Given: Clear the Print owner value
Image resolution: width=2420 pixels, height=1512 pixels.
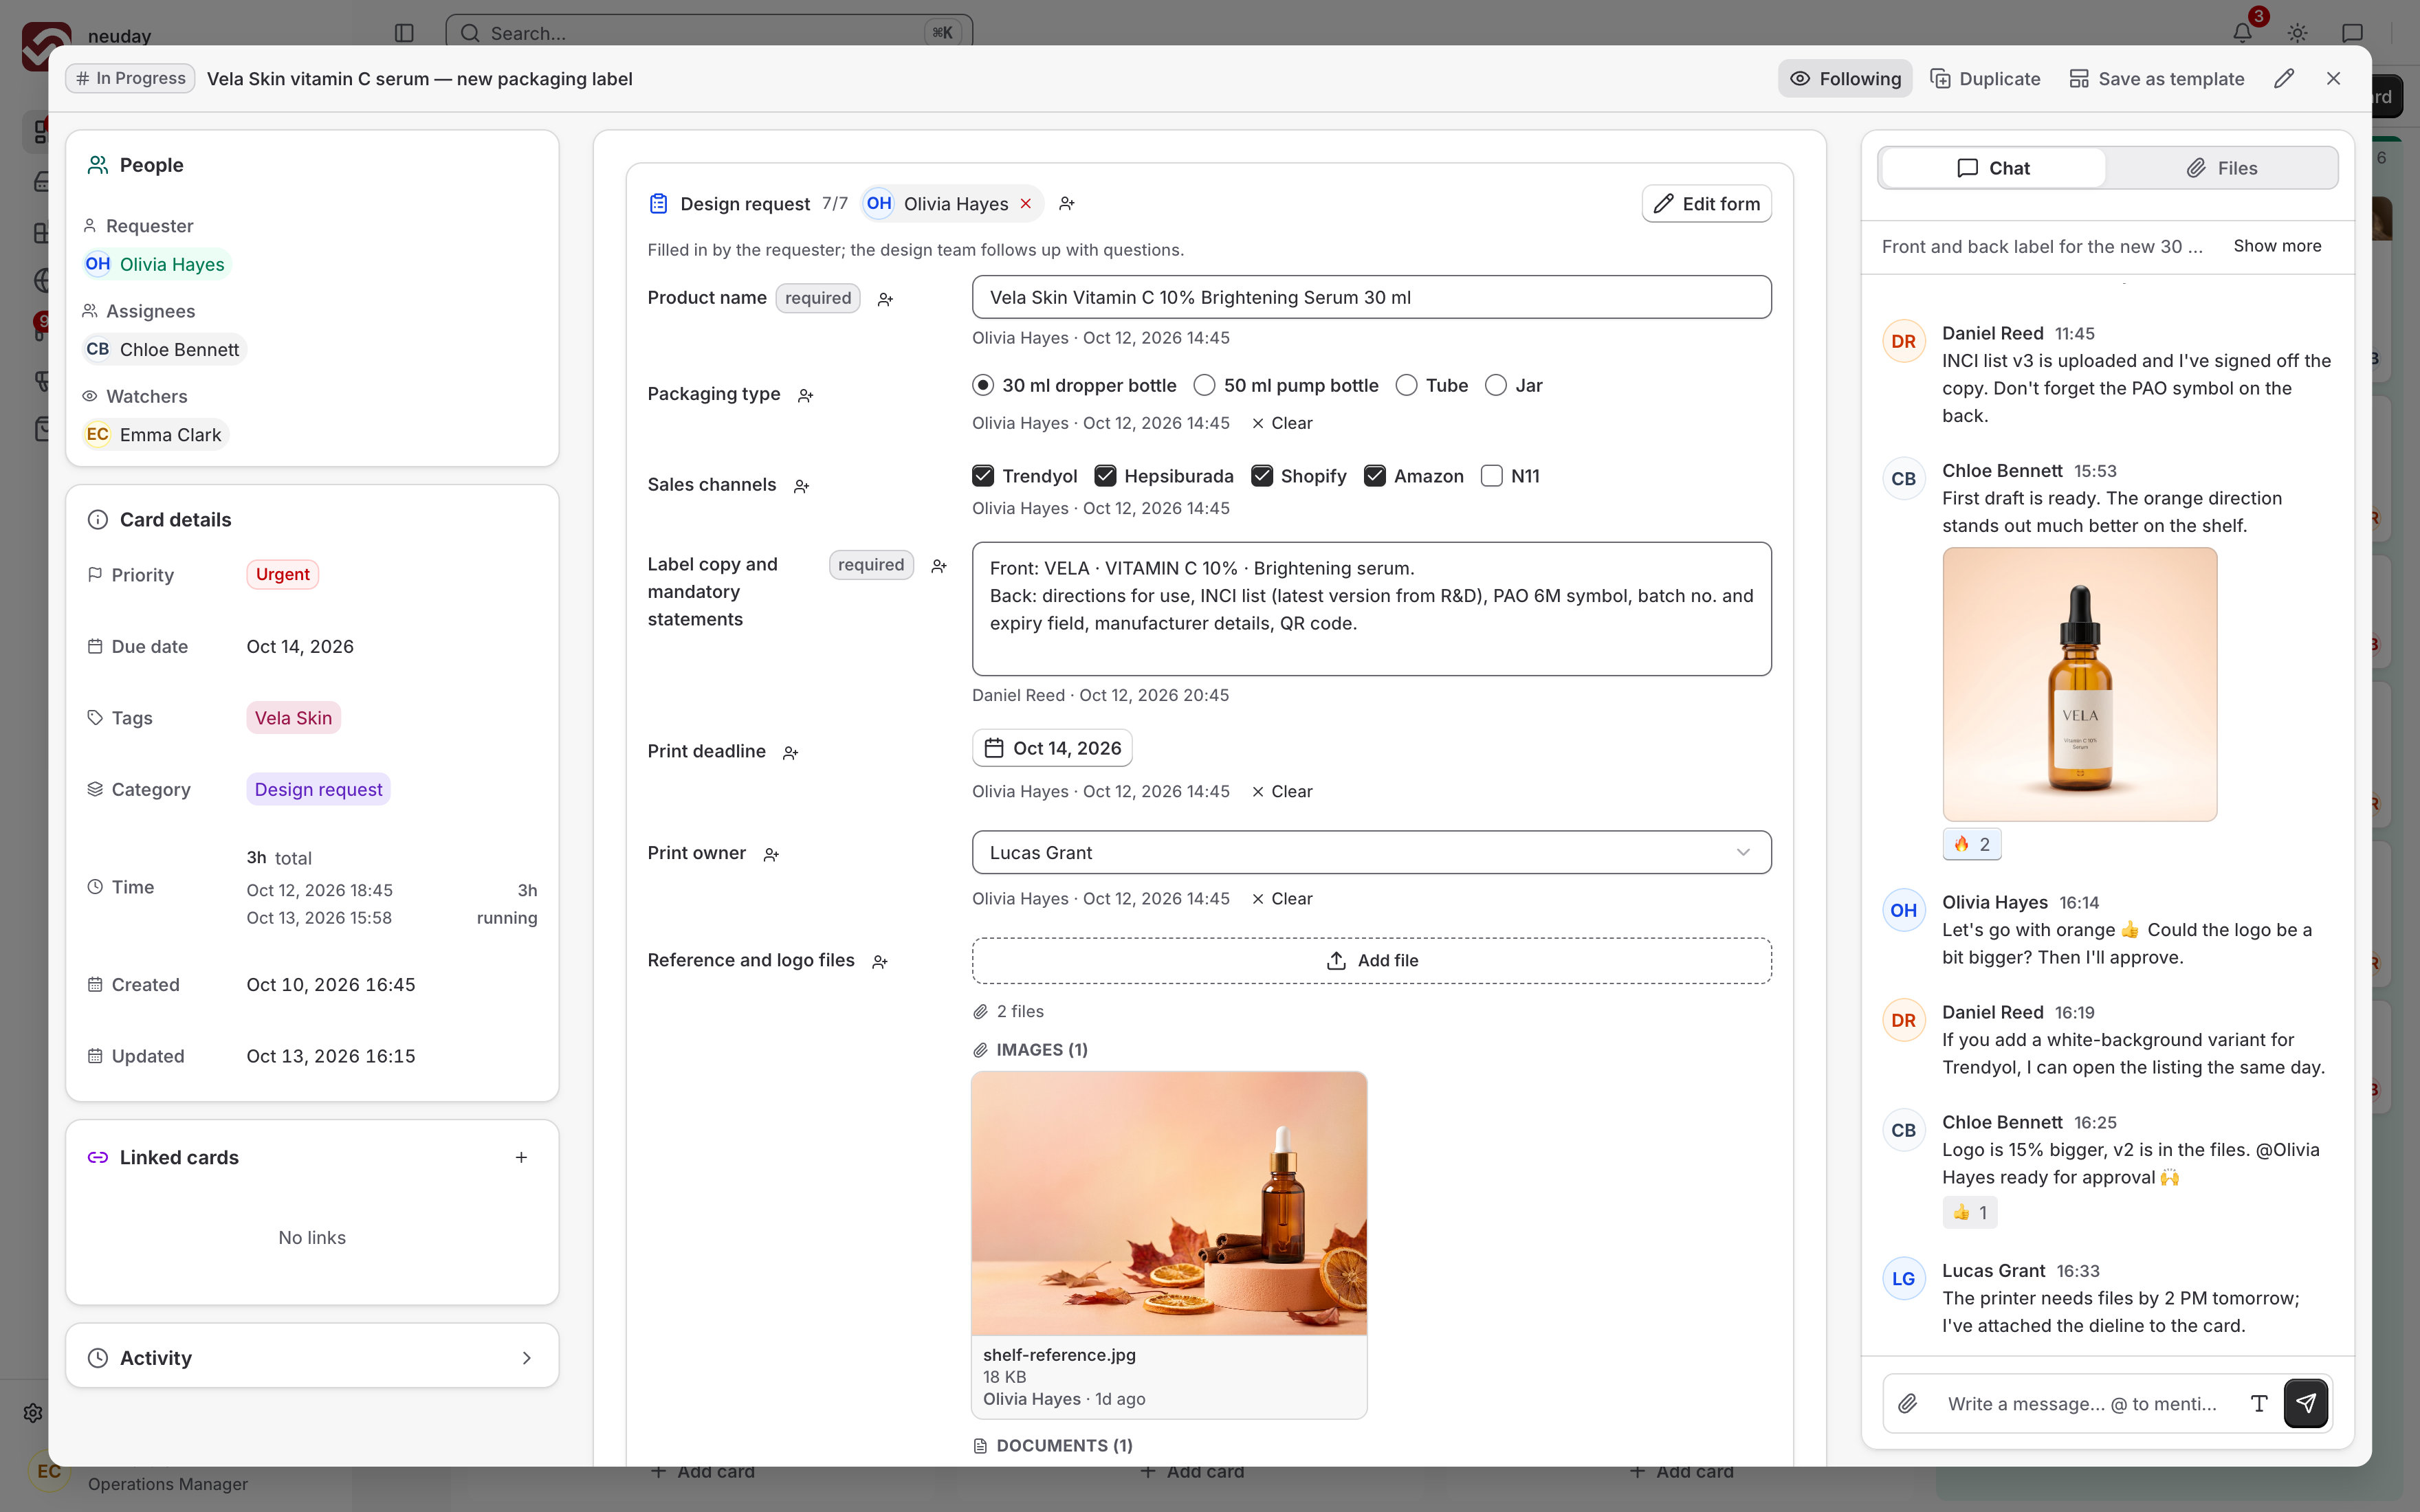Looking at the screenshot, I should tap(1281, 899).
